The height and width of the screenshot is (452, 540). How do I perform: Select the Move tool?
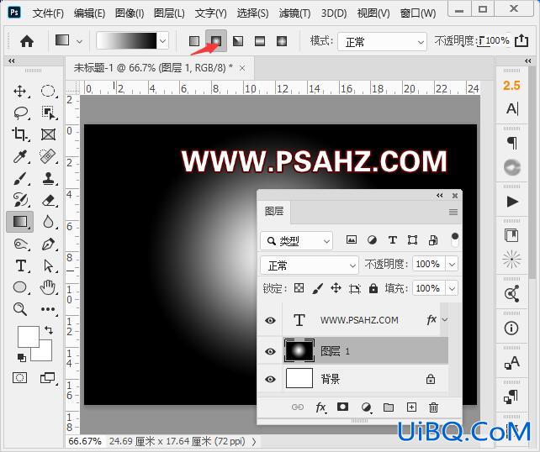(x=20, y=92)
